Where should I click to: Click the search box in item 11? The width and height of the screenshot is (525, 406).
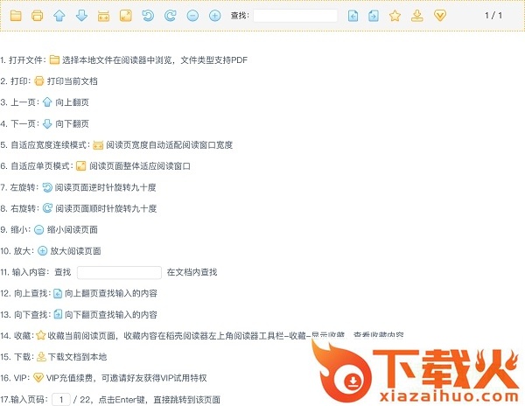119,272
